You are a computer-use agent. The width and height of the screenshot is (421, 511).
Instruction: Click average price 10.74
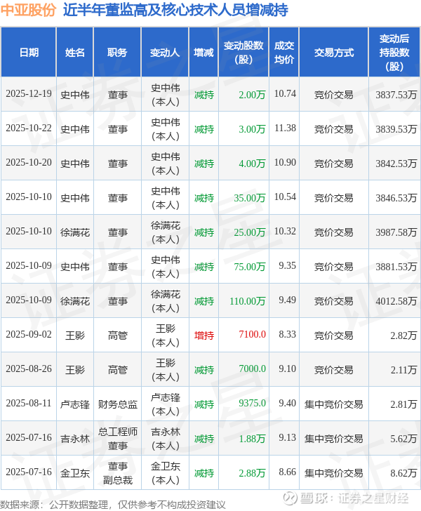click(285, 94)
